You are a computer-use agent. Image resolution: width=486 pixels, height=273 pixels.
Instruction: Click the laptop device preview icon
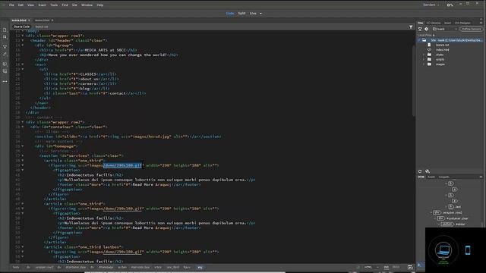pyautogui.click(x=443, y=249)
